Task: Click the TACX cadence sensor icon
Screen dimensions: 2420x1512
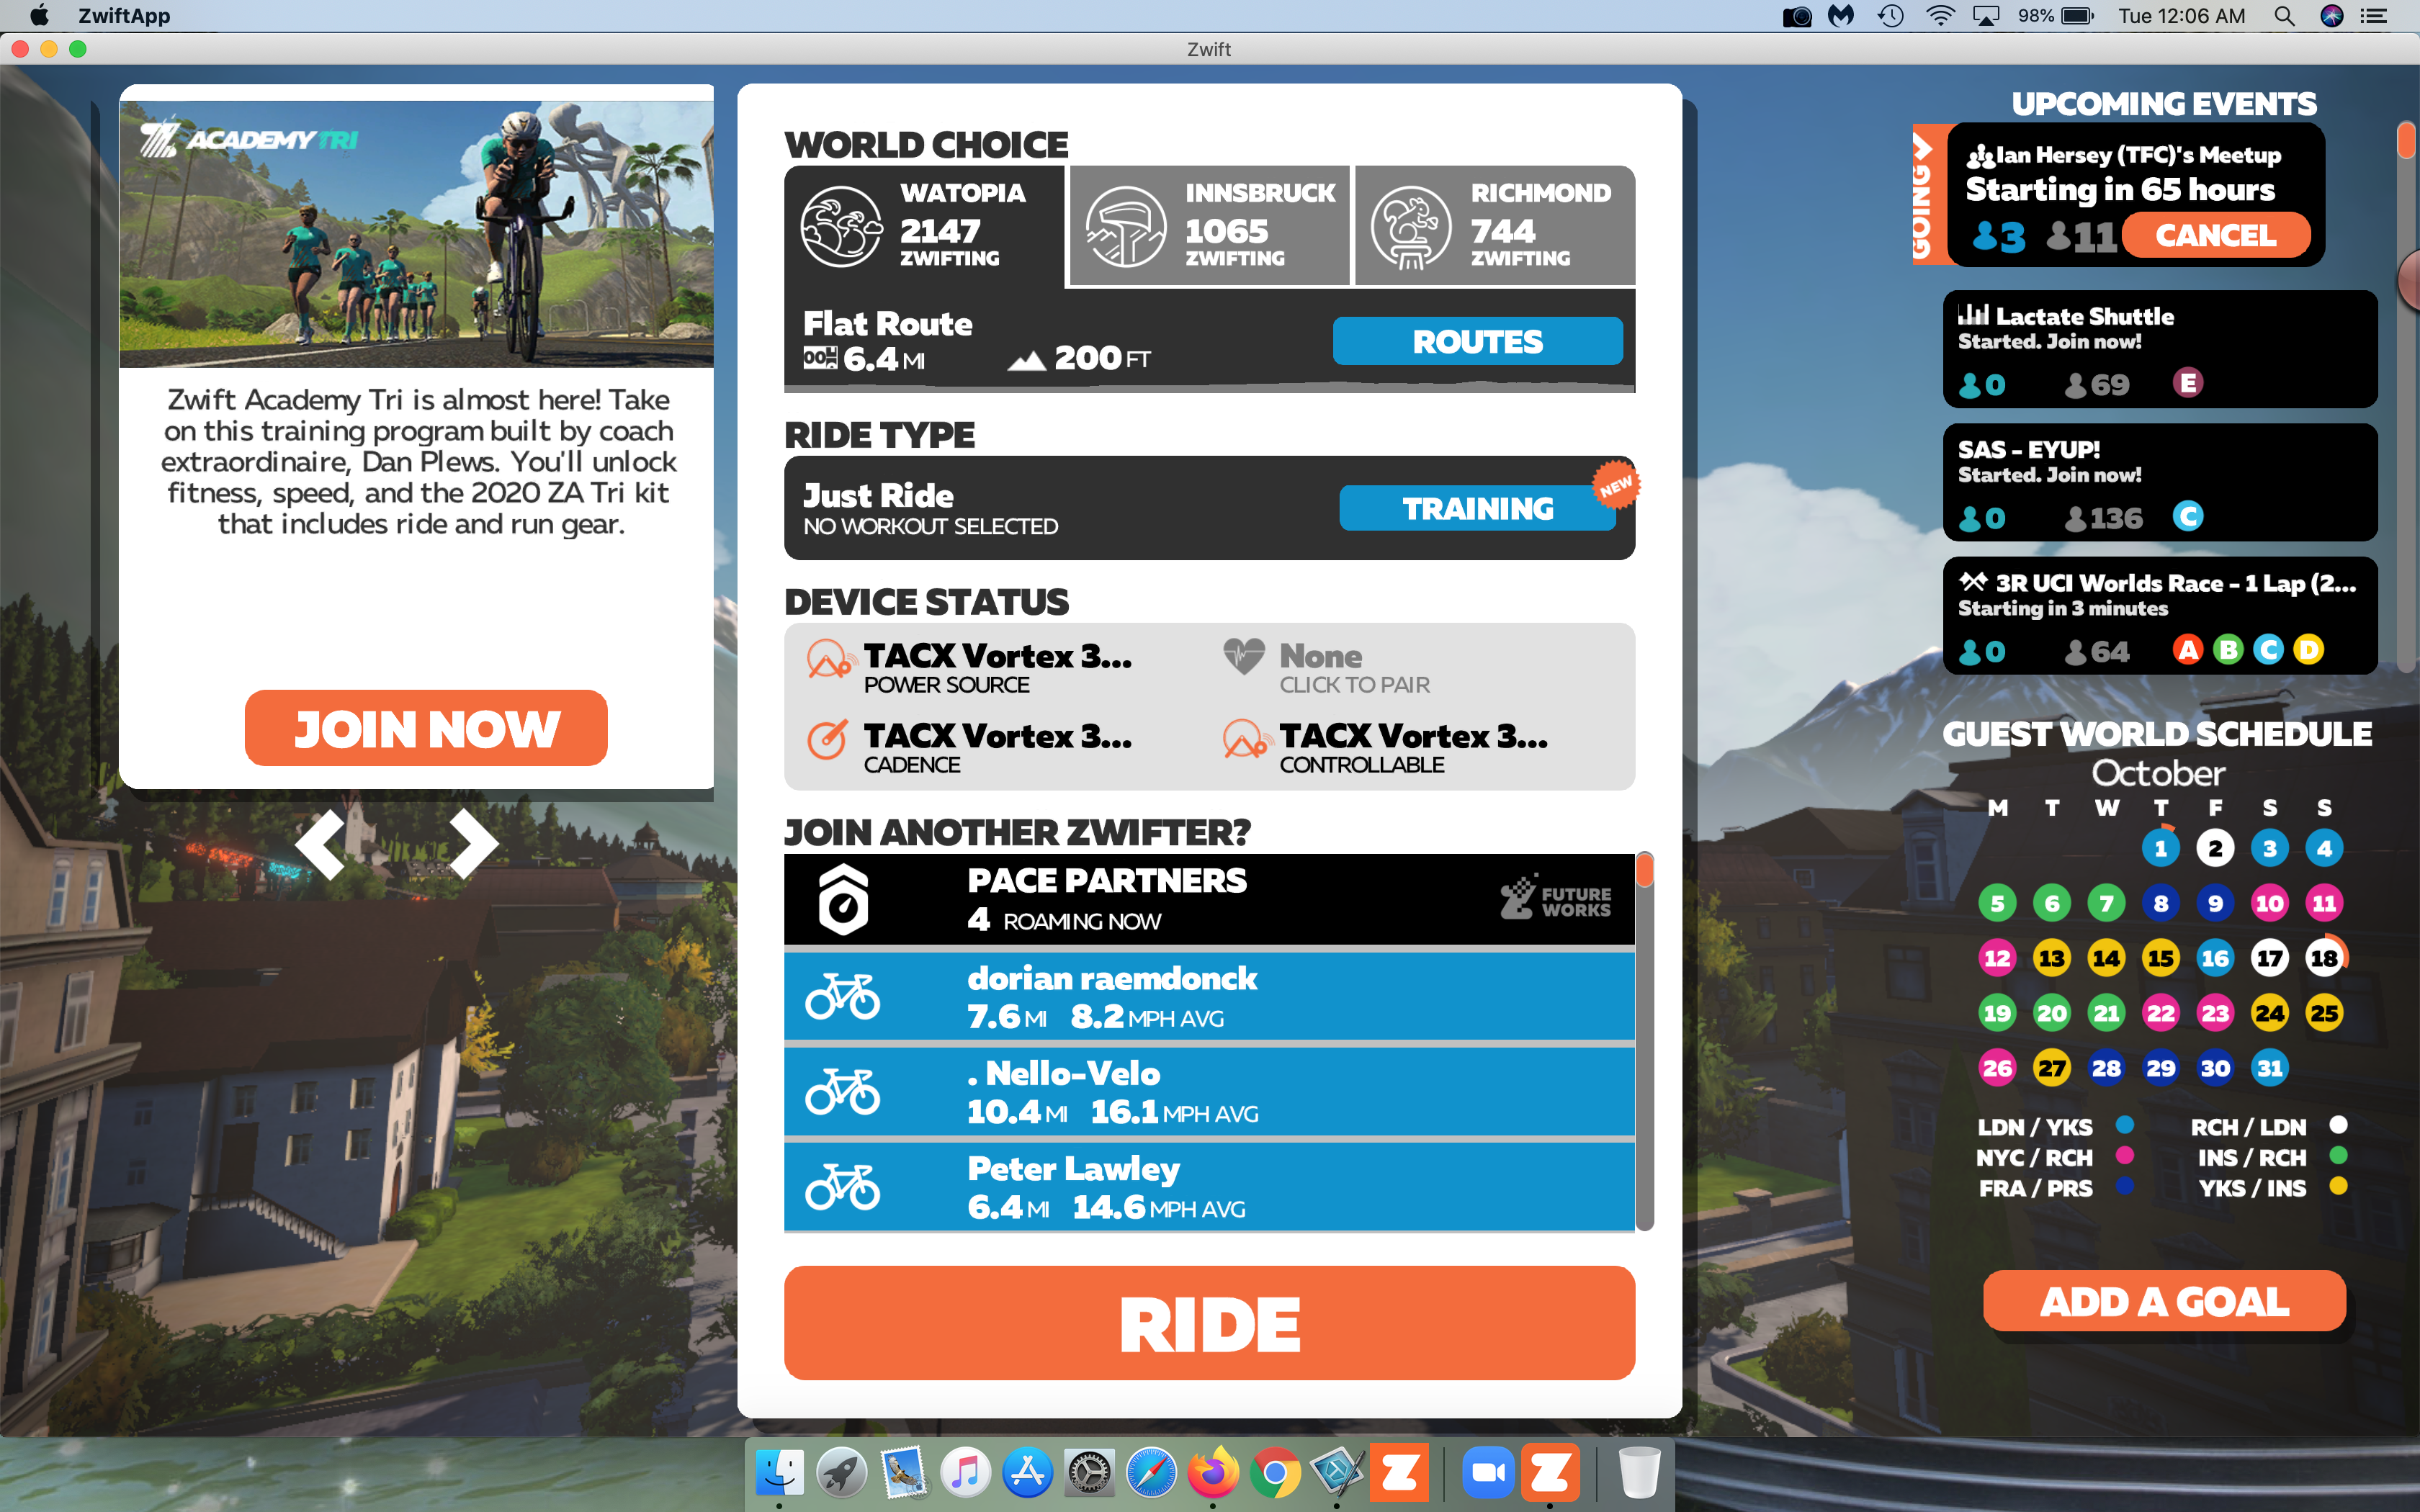Action: point(828,739)
